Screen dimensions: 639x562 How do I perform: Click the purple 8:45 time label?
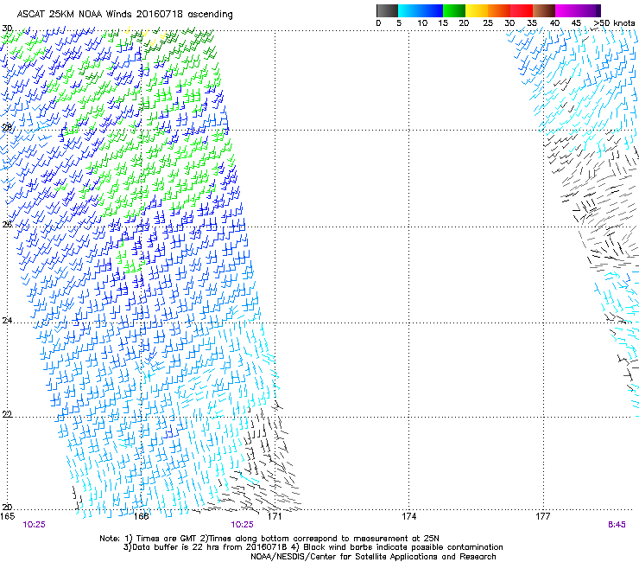(617, 525)
